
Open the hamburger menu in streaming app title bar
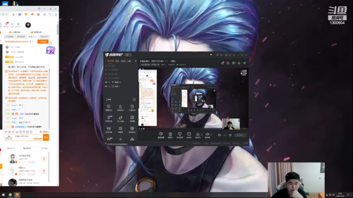pyautogui.click(x=234, y=55)
